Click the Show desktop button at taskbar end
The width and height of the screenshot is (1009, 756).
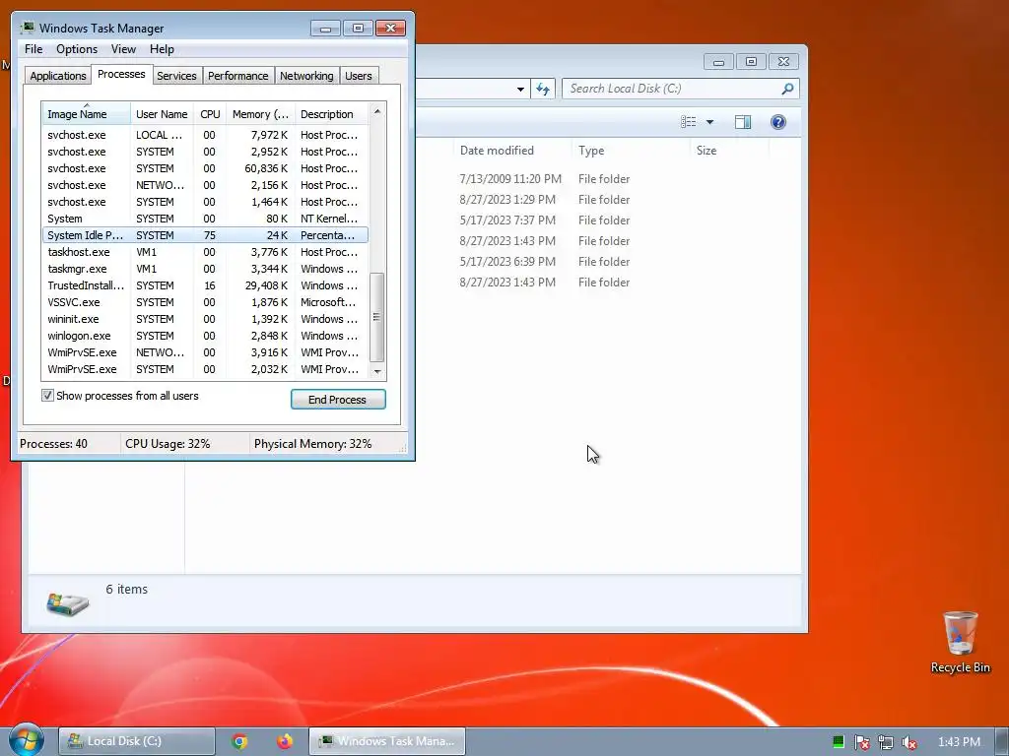click(1002, 741)
